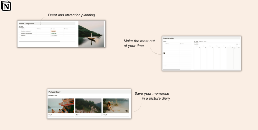Screen dimensions: 258x130
Task: Click the Today button in calendar
Action: 237,44
